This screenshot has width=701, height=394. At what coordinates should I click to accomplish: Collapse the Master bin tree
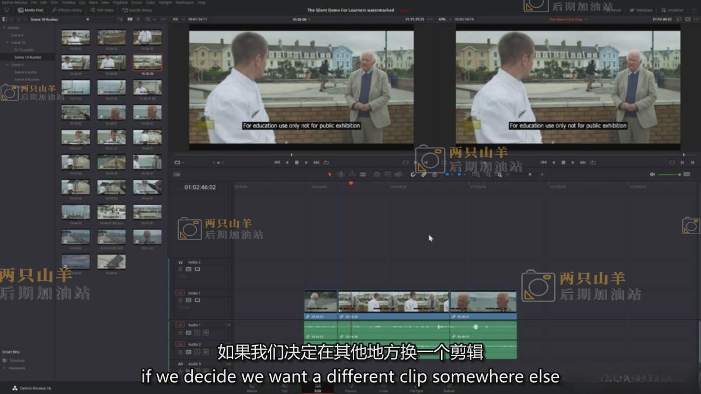(4, 27)
